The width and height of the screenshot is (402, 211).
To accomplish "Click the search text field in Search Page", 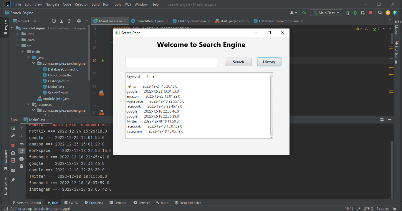I will point(171,62).
